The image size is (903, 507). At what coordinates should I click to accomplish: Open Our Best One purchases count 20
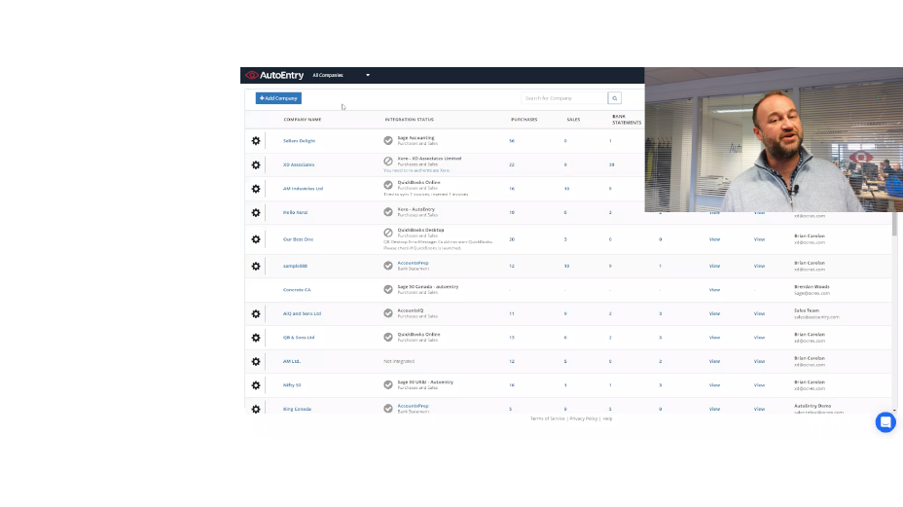tap(512, 239)
